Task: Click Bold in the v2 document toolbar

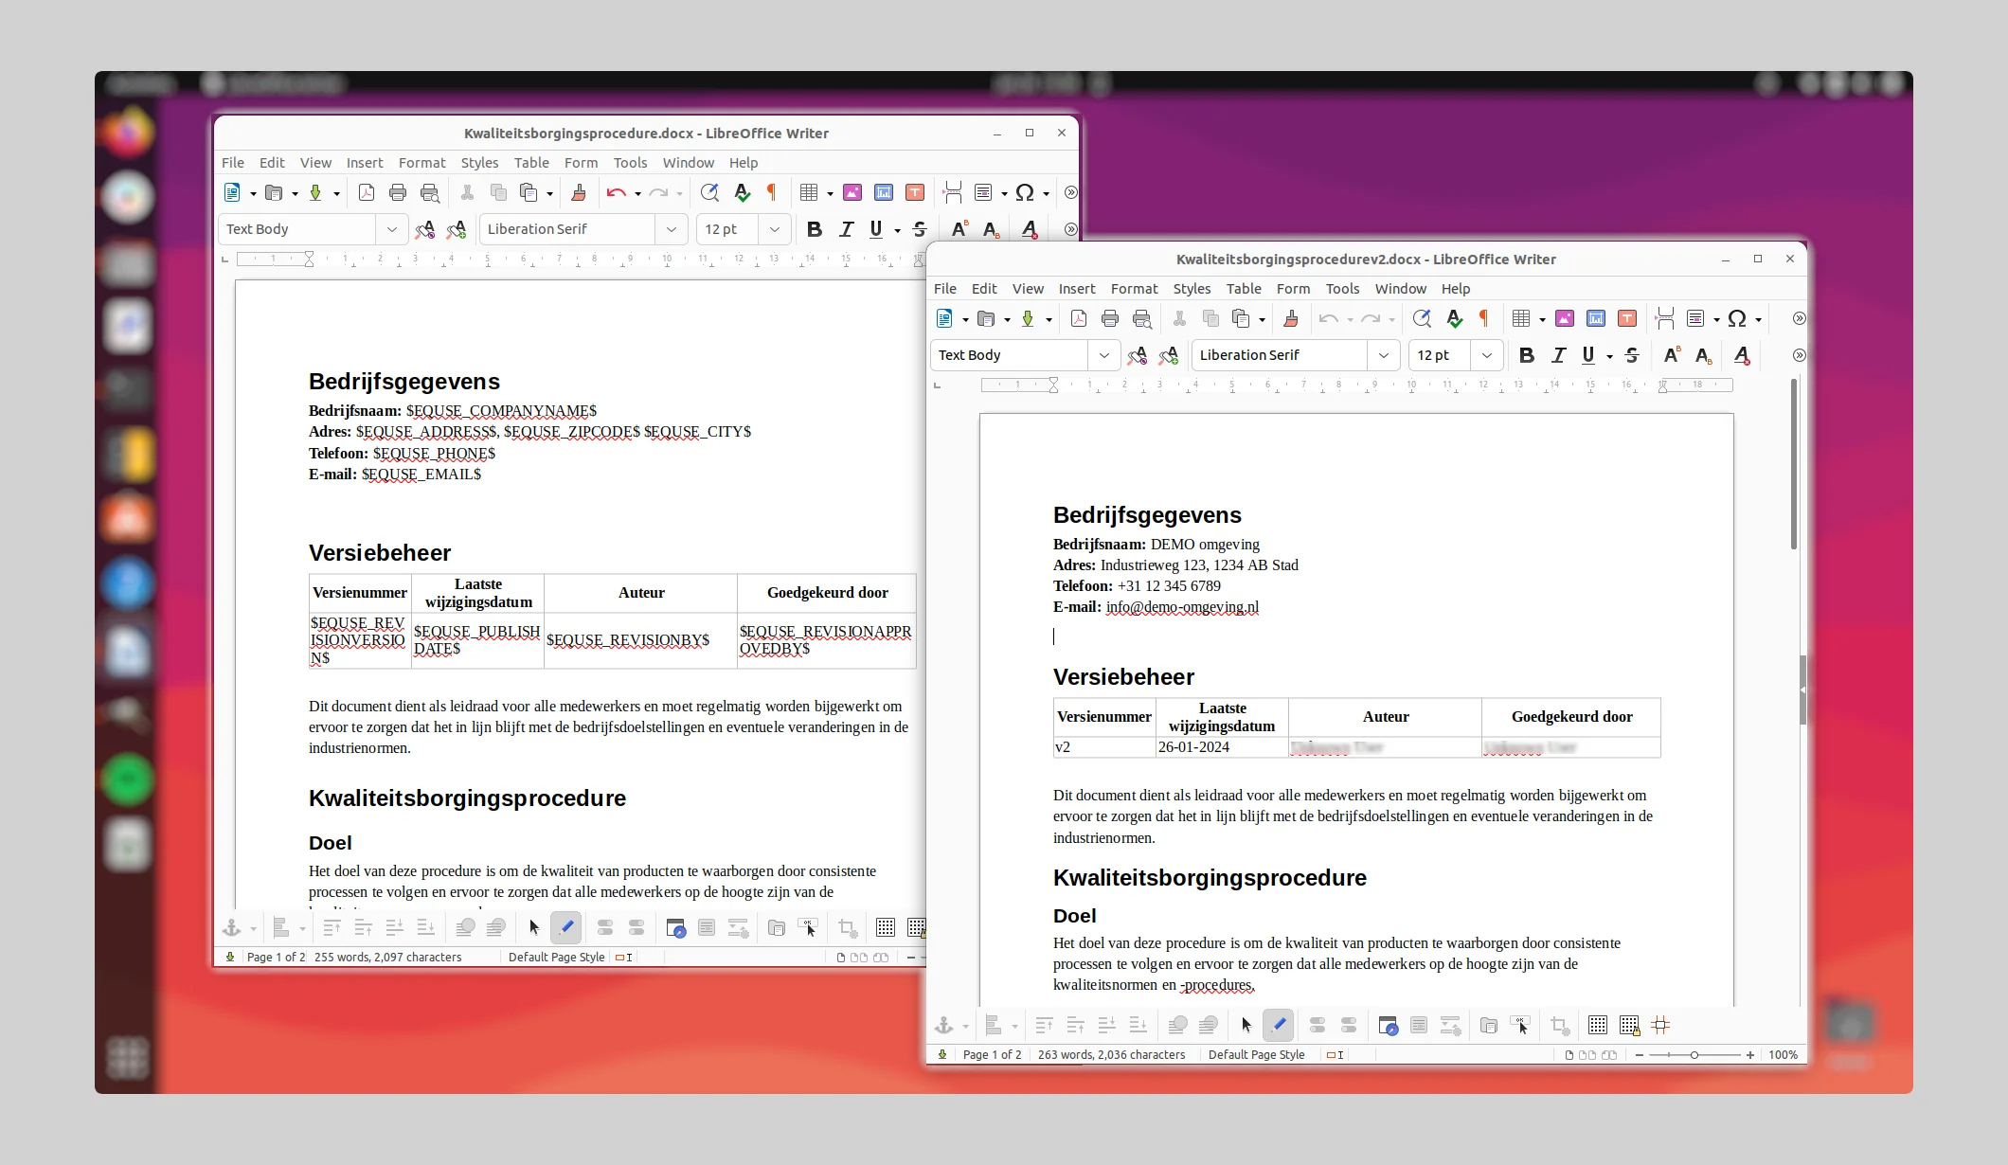Action: click(1526, 355)
